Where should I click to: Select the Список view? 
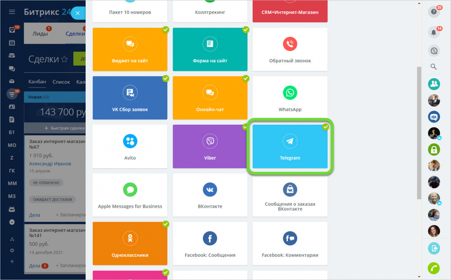[61, 82]
